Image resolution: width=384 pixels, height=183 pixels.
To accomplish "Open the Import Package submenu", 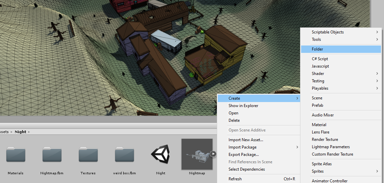I will point(259,147).
